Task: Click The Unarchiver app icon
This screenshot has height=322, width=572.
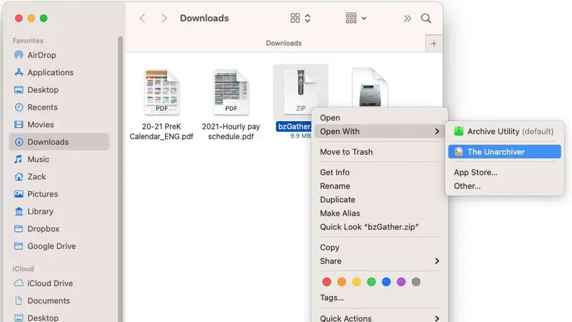Action: coord(459,152)
